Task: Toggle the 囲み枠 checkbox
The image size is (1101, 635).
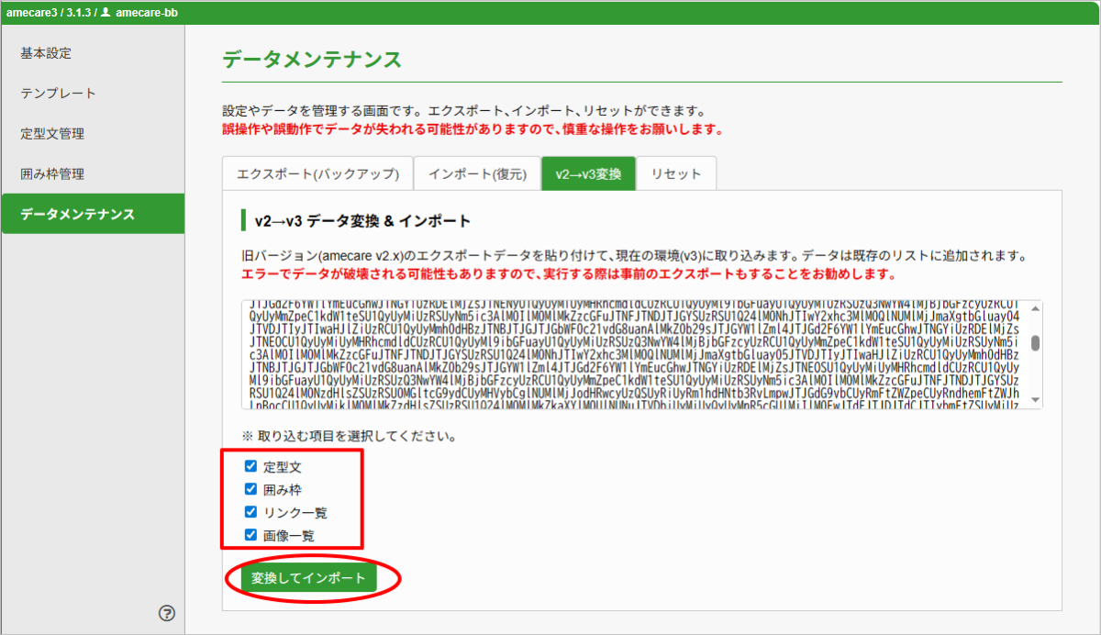Action: tap(250, 489)
